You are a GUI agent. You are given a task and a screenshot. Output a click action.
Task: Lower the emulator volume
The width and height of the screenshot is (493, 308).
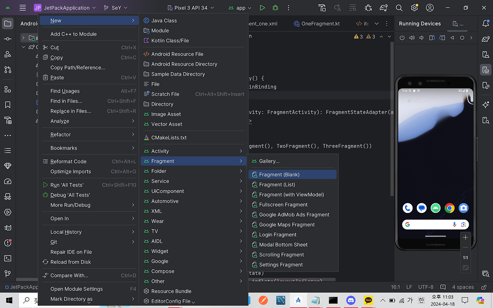click(421, 37)
